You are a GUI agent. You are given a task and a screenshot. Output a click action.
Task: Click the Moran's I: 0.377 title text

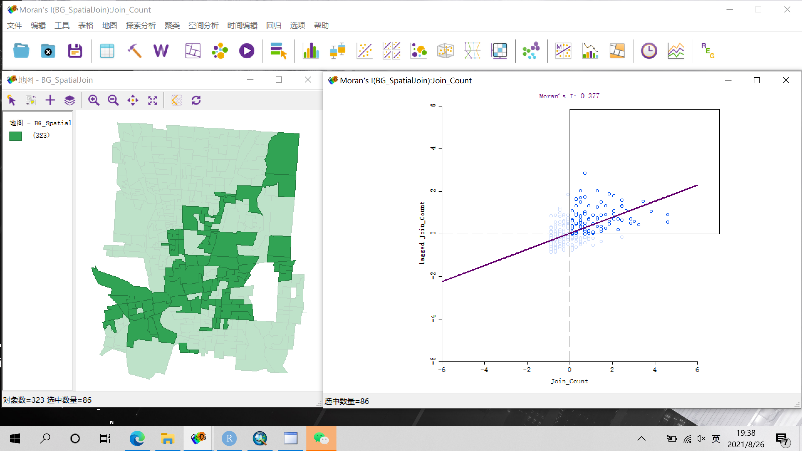click(569, 96)
